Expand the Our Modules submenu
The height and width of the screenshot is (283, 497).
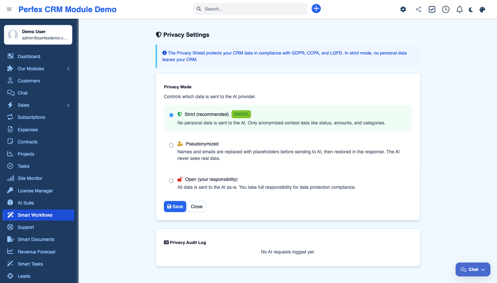coord(68,69)
